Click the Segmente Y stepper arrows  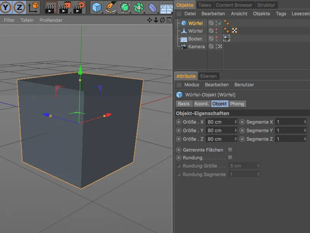[305, 130]
